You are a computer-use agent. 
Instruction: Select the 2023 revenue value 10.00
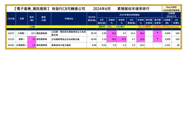click(x=93, y=39)
